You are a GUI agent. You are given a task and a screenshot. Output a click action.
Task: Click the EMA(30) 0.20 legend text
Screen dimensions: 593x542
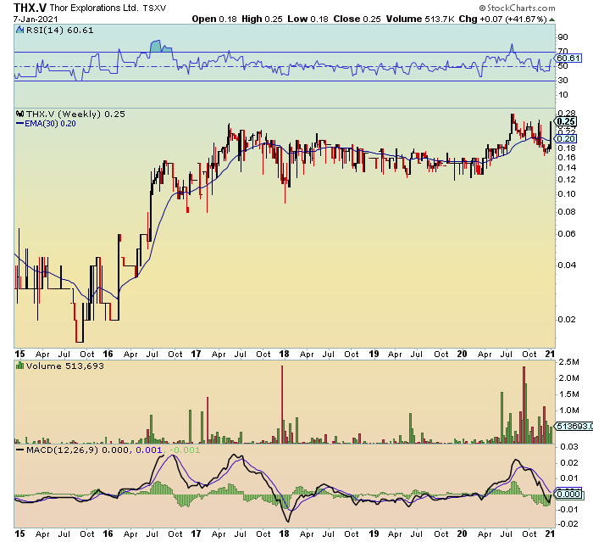click(x=50, y=124)
